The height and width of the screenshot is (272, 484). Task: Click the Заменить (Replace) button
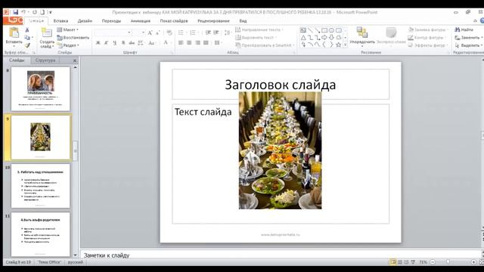tap(469, 38)
